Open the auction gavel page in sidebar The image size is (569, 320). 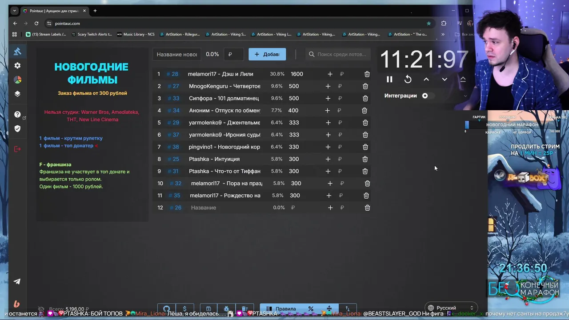tap(17, 51)
